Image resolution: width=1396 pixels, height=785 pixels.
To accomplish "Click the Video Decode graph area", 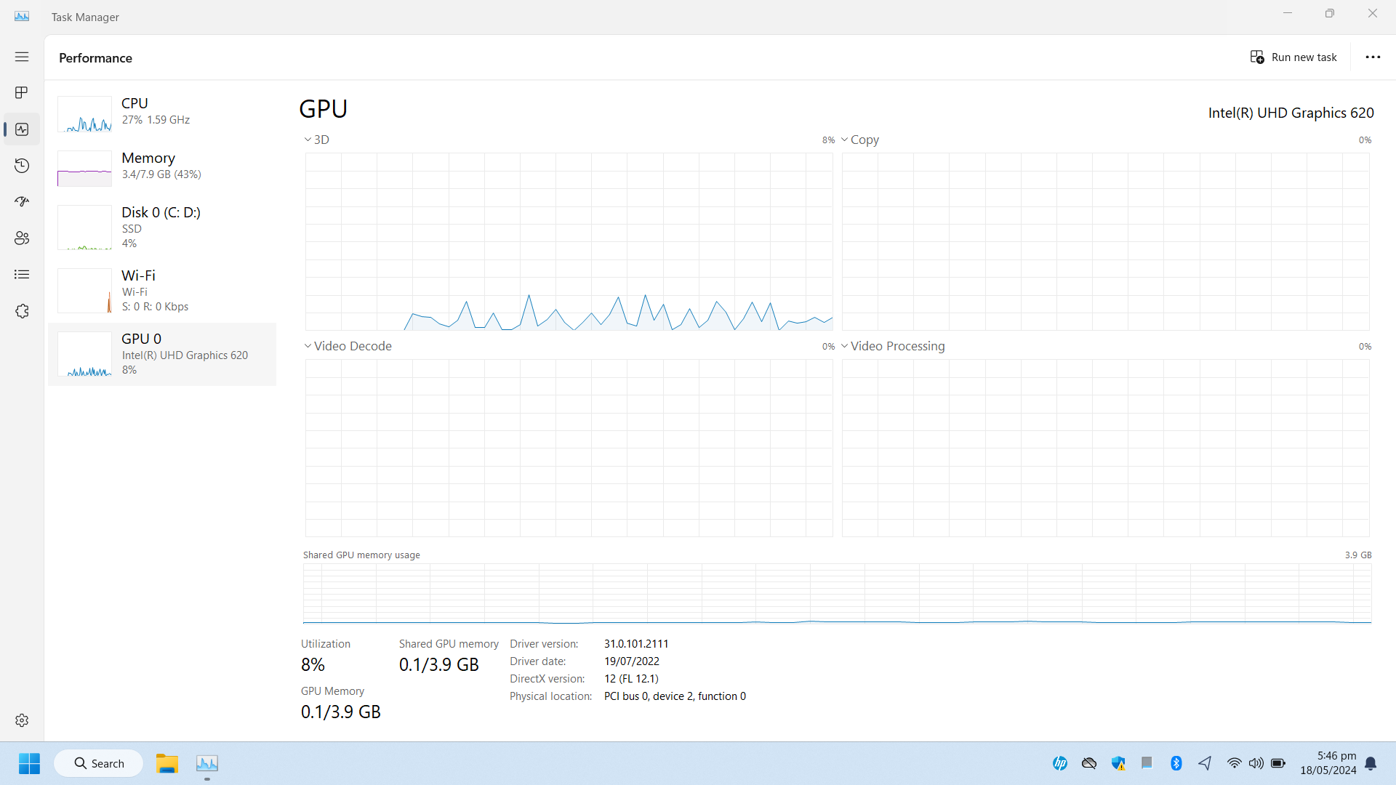I will coord(569,448).
